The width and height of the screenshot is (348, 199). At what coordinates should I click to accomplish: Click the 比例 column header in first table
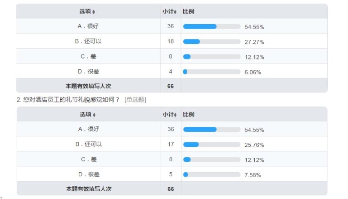pos(188,12)
